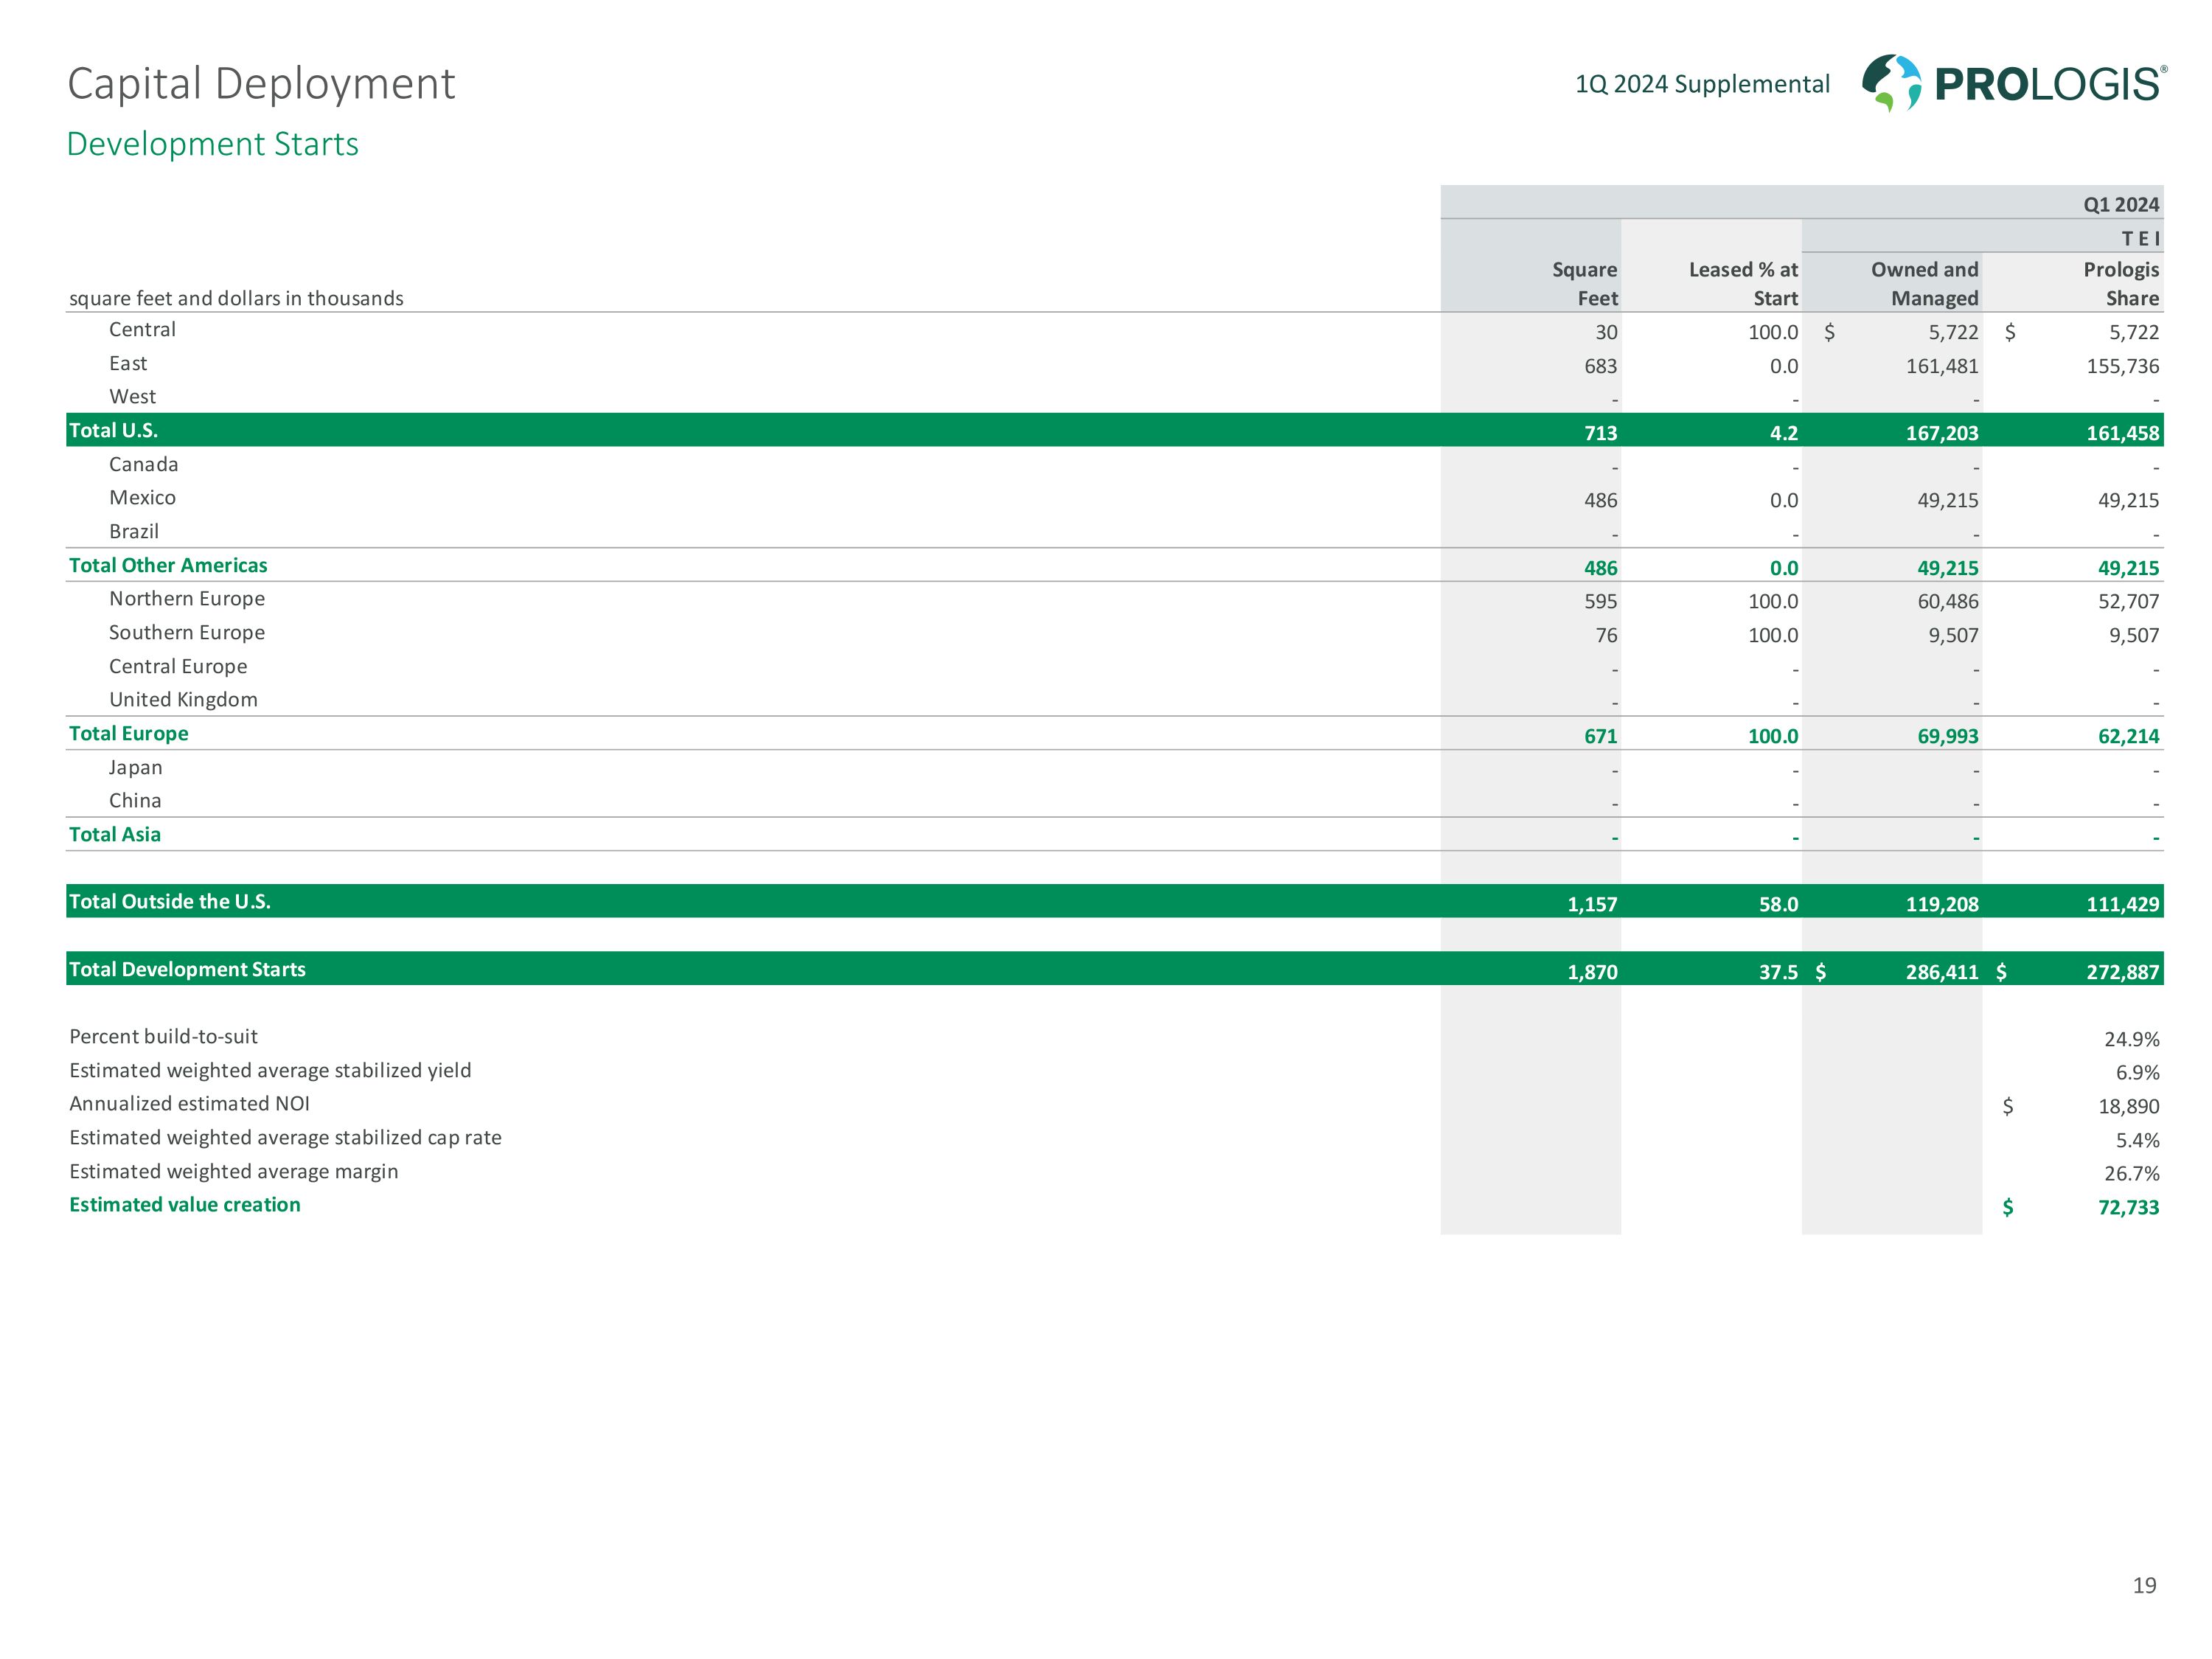
Task: Select the Capital Deployment page title
Action: pyautogui.click(x=261, y=84)
